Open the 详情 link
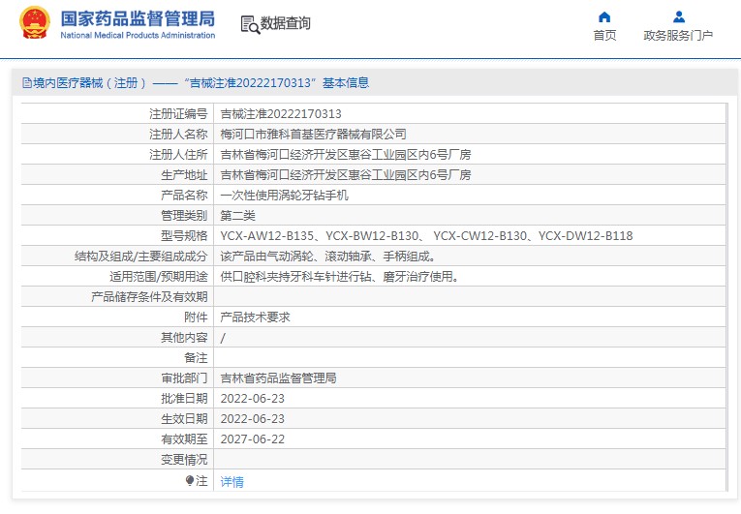Image resolution: width=741 pixels, height=514 pixels. (232, 481)
